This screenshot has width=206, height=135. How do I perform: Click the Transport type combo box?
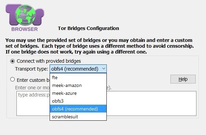[x=78, y=69]
